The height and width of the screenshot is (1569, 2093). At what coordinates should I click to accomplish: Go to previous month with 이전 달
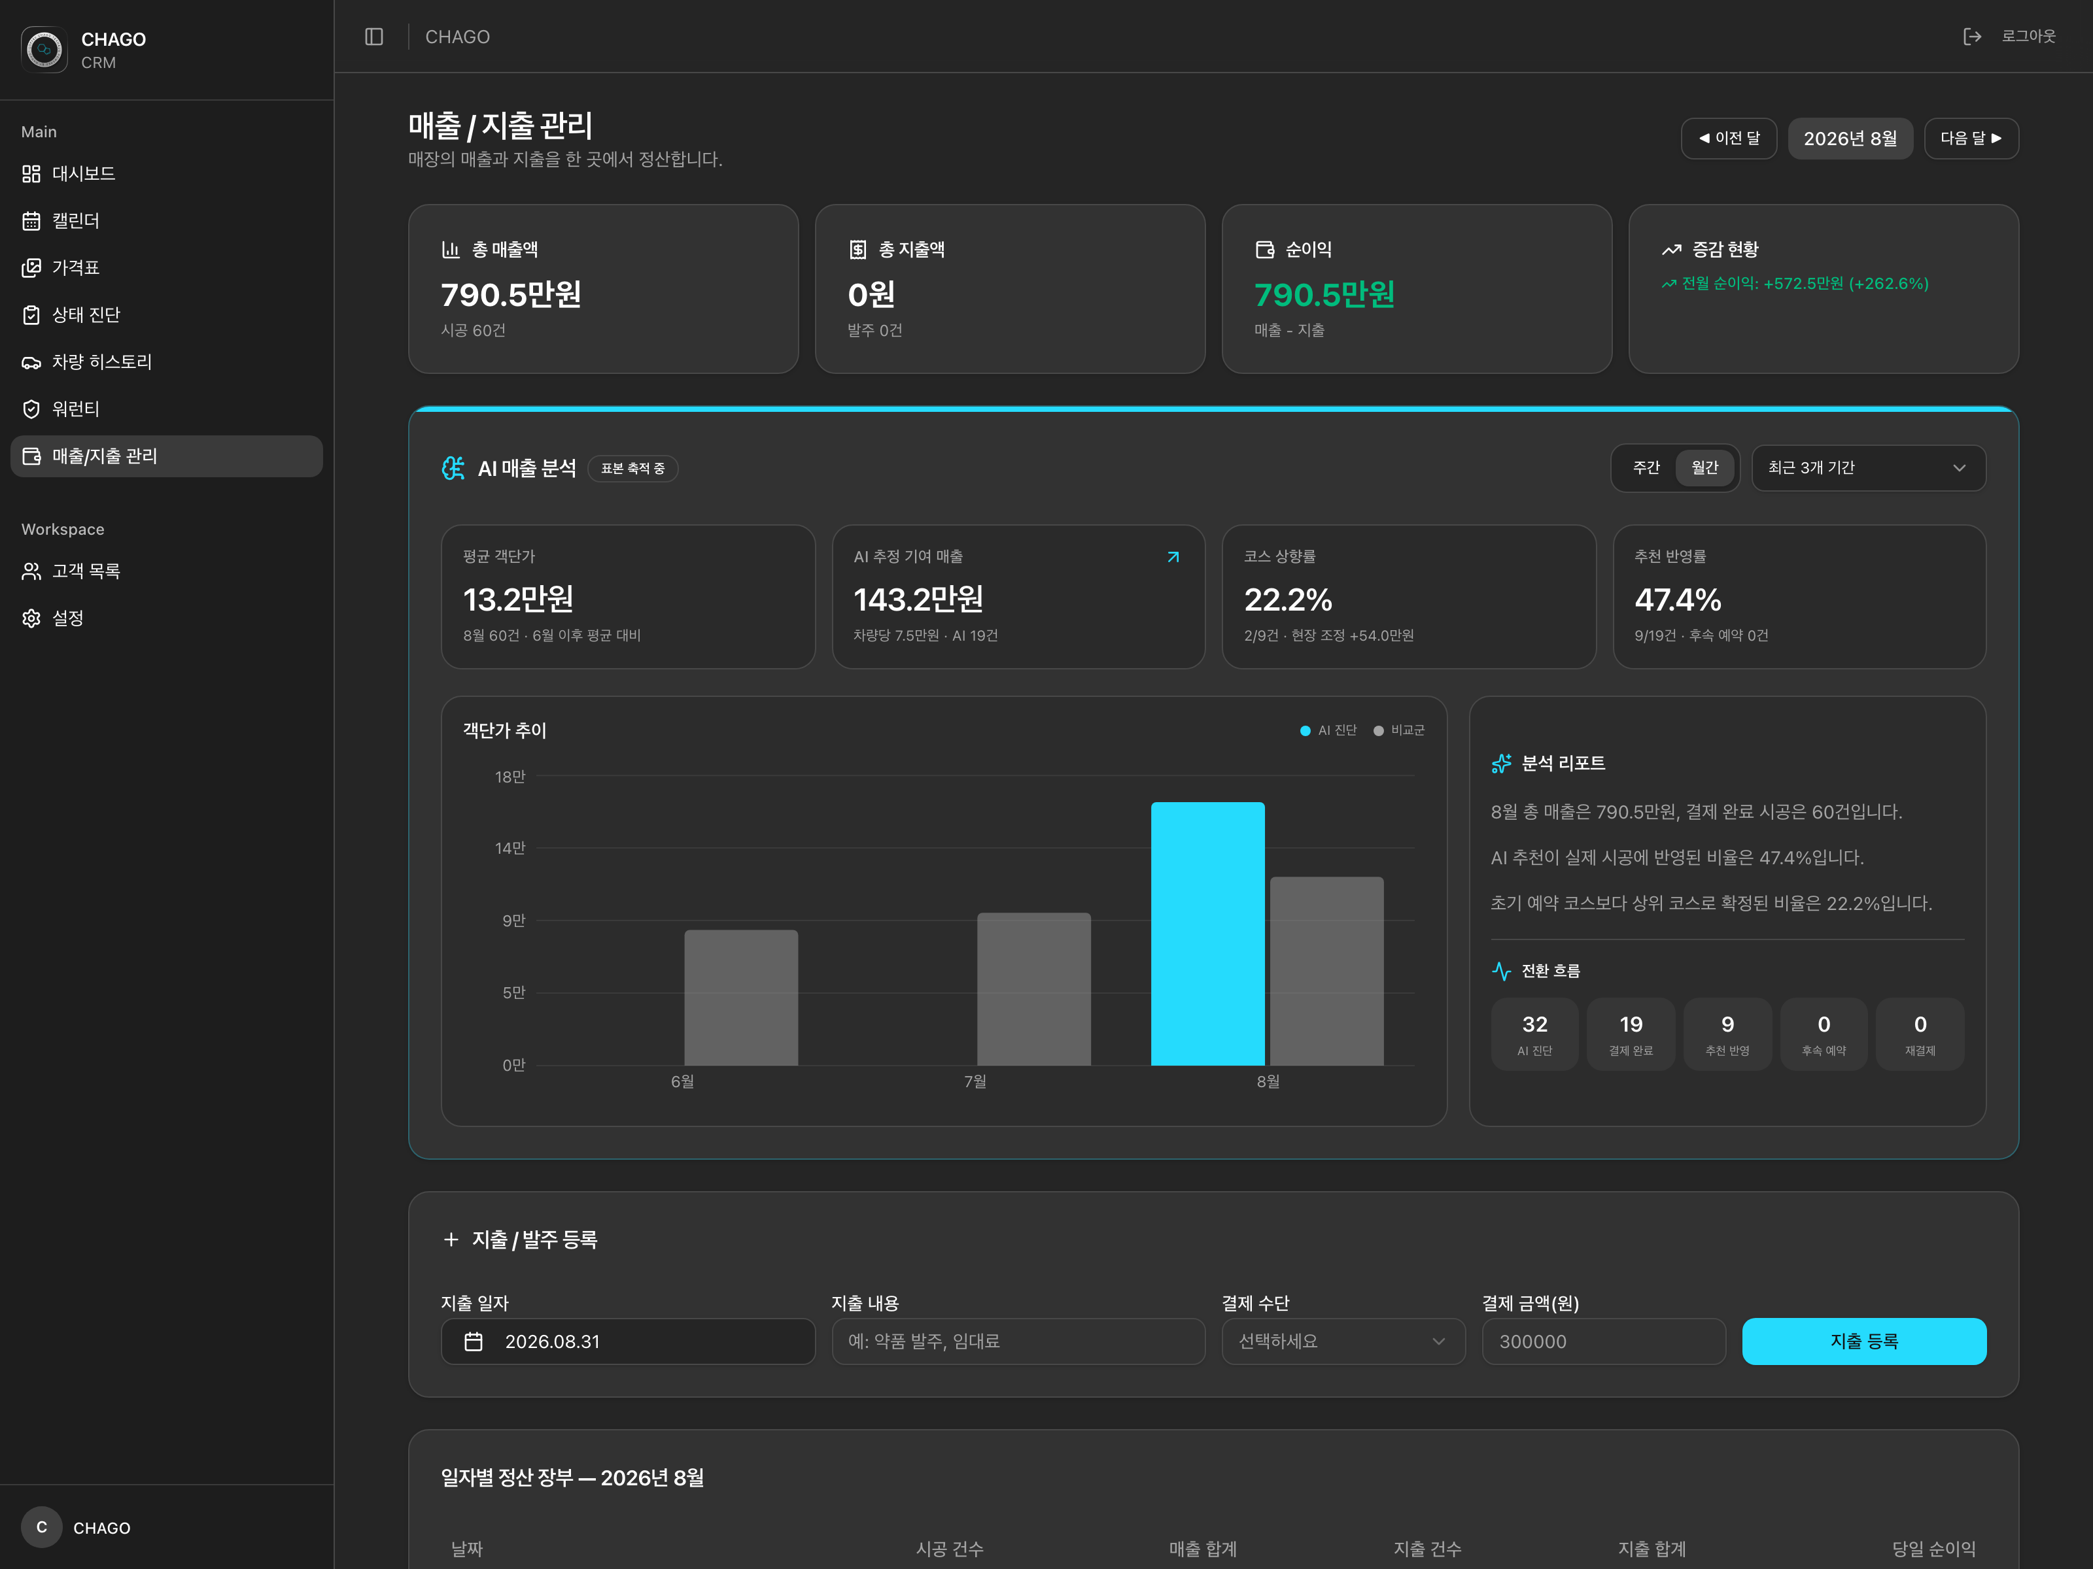[x=1729, y=139]
